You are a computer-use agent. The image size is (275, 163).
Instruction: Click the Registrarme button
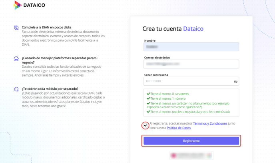point(191,141)
